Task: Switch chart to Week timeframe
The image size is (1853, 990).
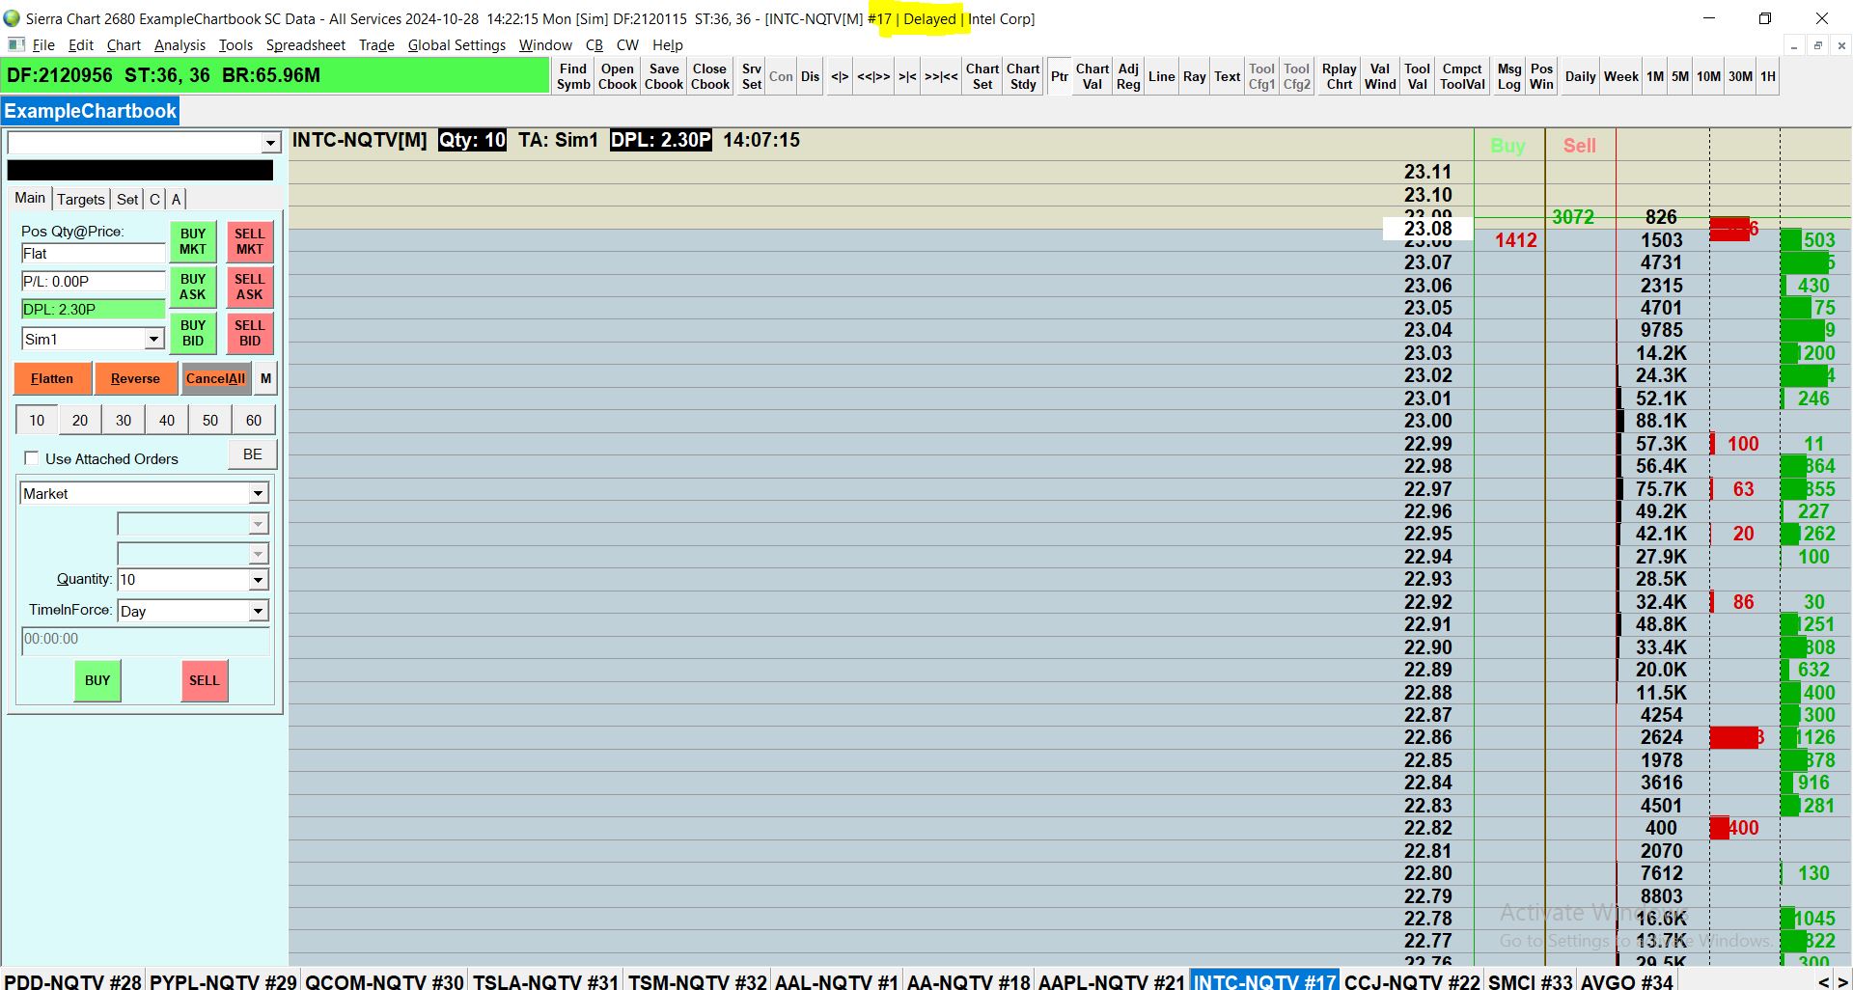Action: tap(1621, 76)
